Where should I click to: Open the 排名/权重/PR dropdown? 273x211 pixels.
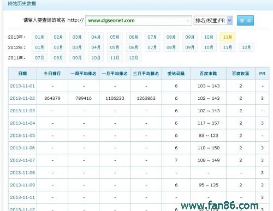click(x=213, y=21)
